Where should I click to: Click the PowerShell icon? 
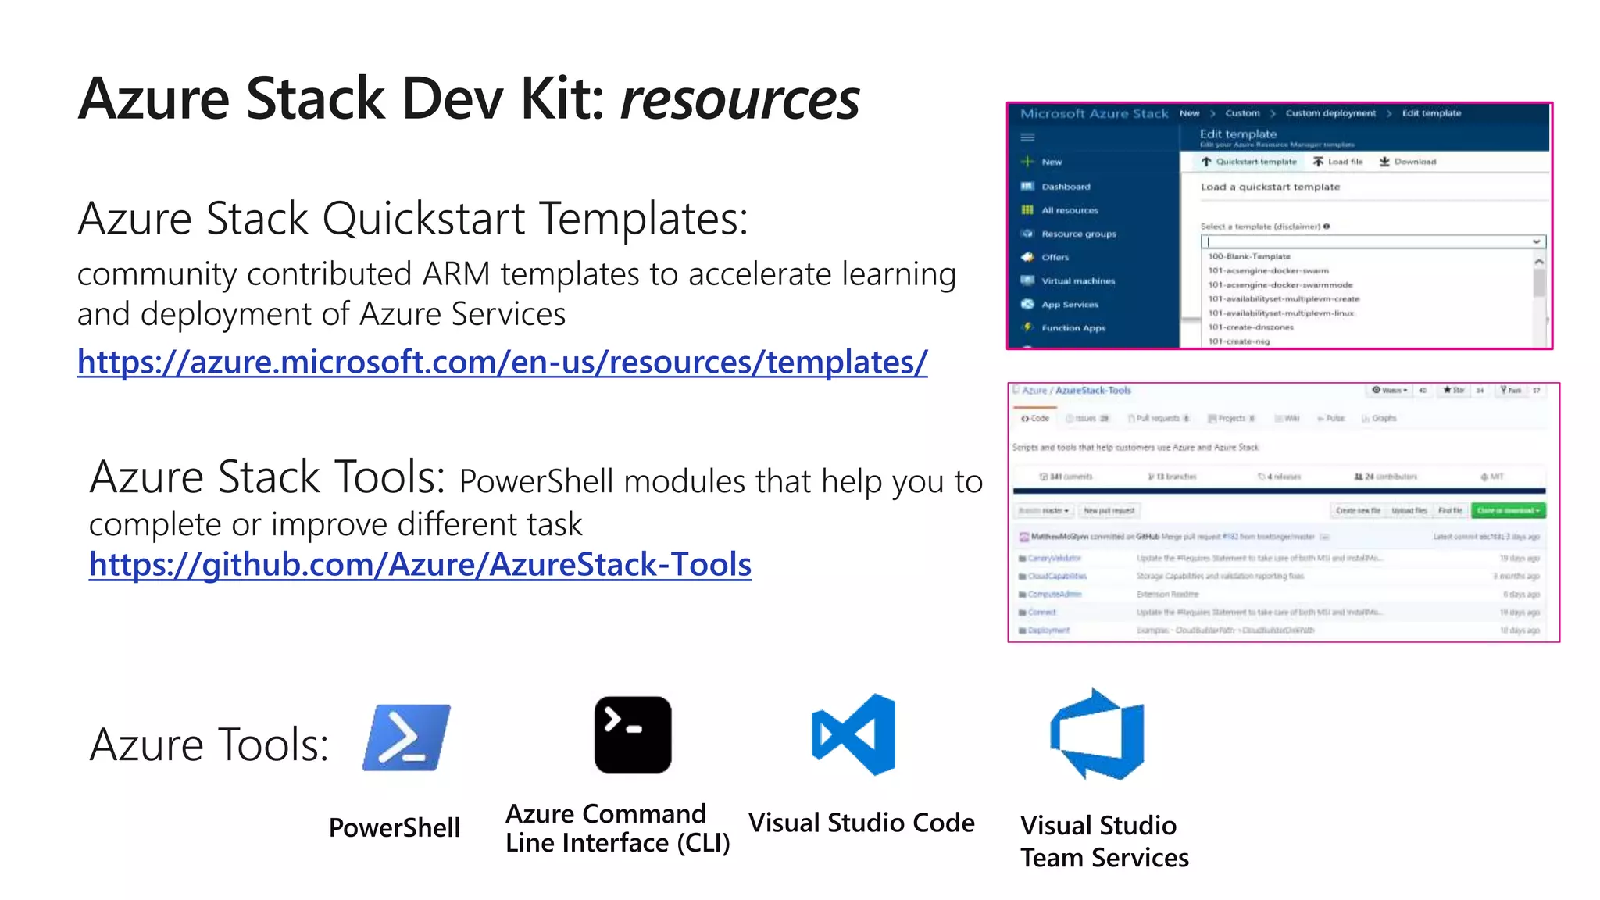pos(407,737)
